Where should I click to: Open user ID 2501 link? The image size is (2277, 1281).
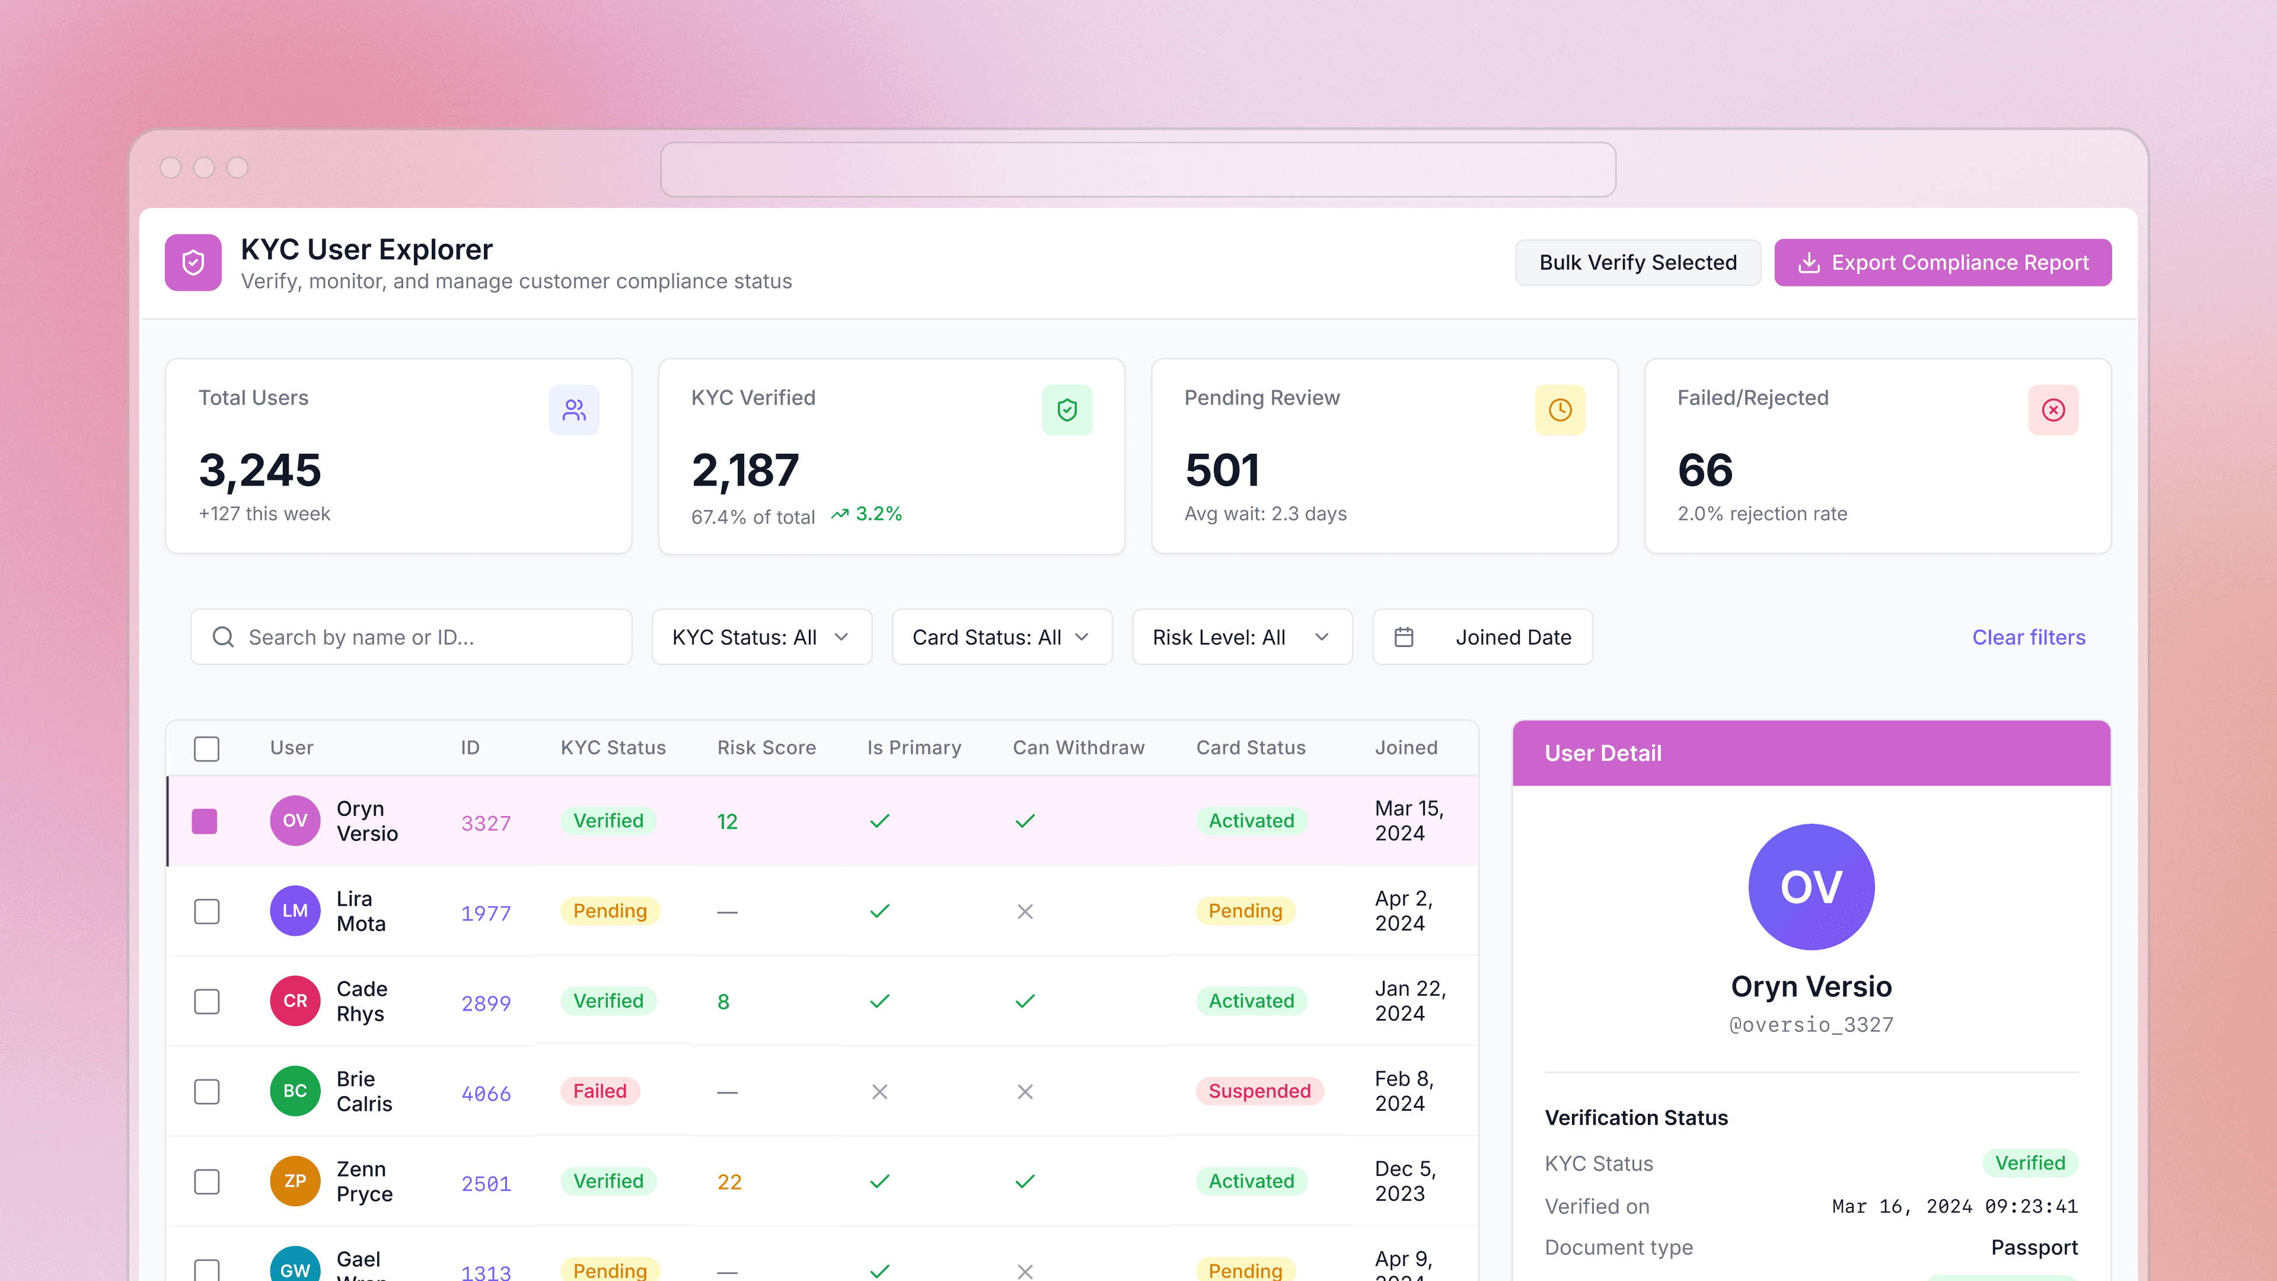[486, 1184]
